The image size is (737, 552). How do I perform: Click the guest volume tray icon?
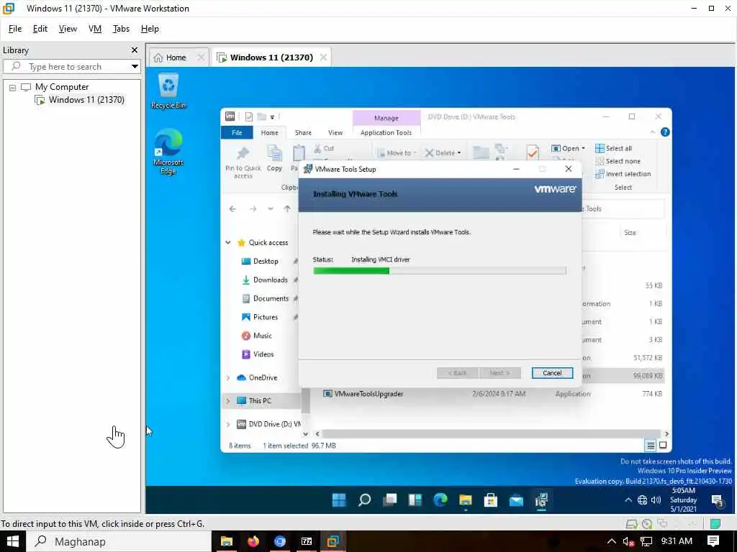(656, 500)
